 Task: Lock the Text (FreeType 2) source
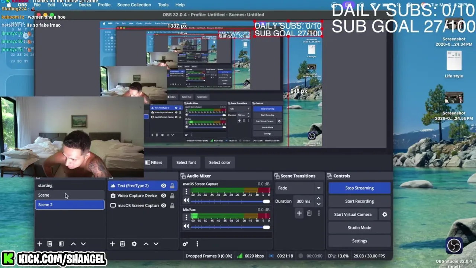point(172,186)
